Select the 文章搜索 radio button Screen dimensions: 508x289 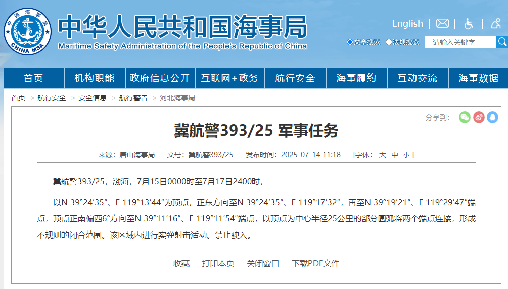click(350, 42)
